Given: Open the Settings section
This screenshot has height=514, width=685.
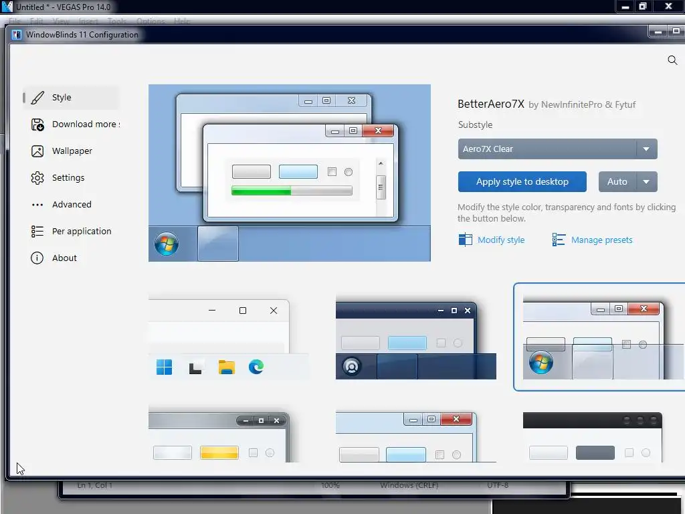Looking at the screenshot, I should (x=71, y=178).
